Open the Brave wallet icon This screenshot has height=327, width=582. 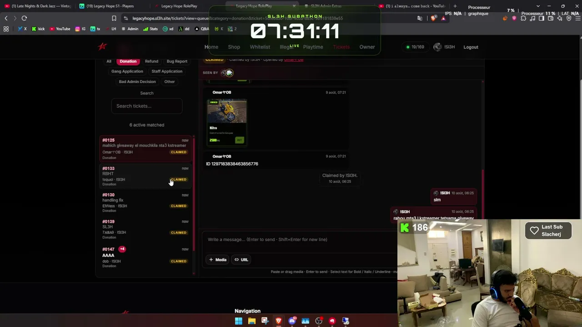click(551, 18)
